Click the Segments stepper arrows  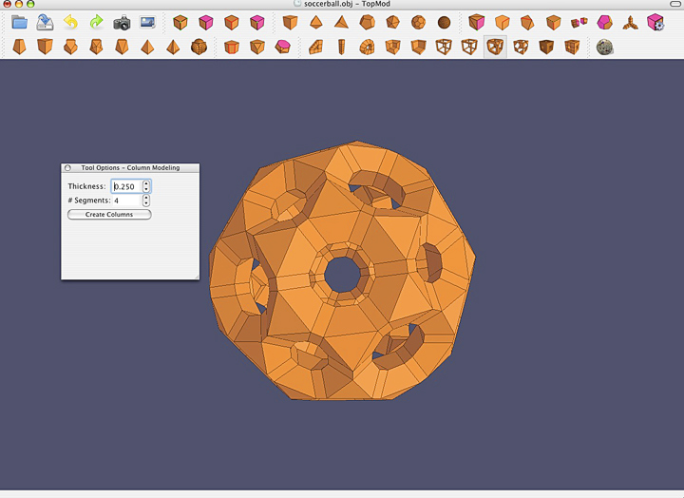(146, 201)
